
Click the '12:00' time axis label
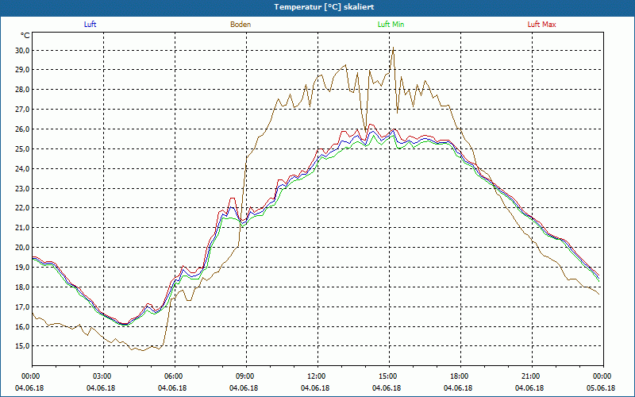pos(315,376)
